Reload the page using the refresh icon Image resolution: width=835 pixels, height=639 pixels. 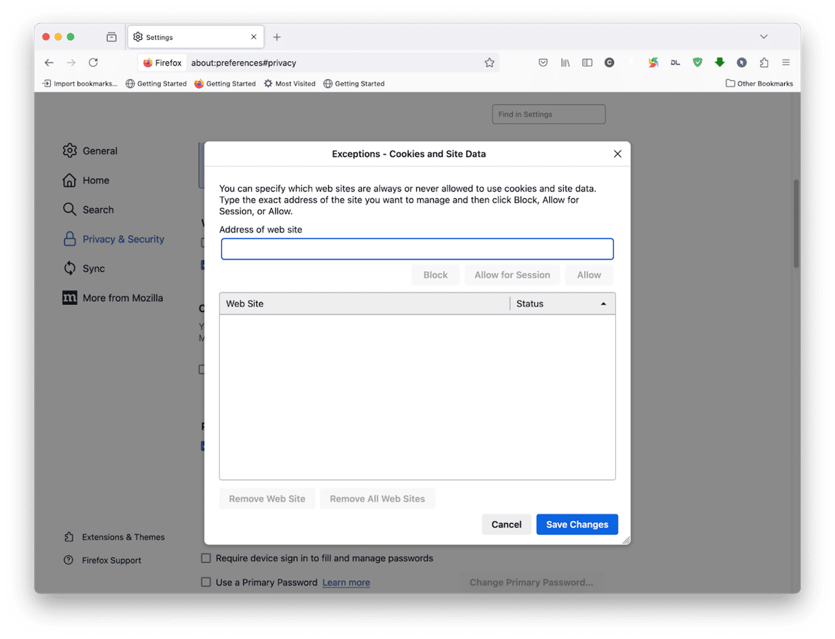pyautogui.click(x=93, y=62)
